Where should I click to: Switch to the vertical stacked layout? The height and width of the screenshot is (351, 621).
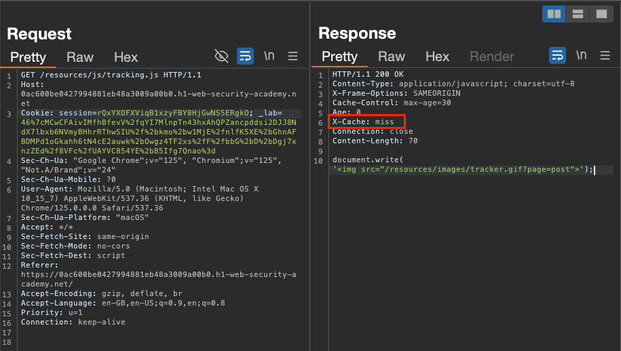tap(577, 14)
